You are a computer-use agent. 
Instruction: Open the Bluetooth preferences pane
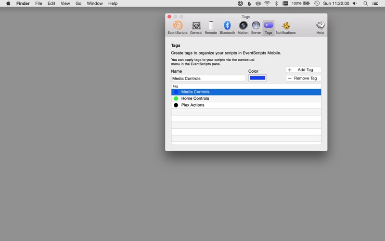pos(227,27)
